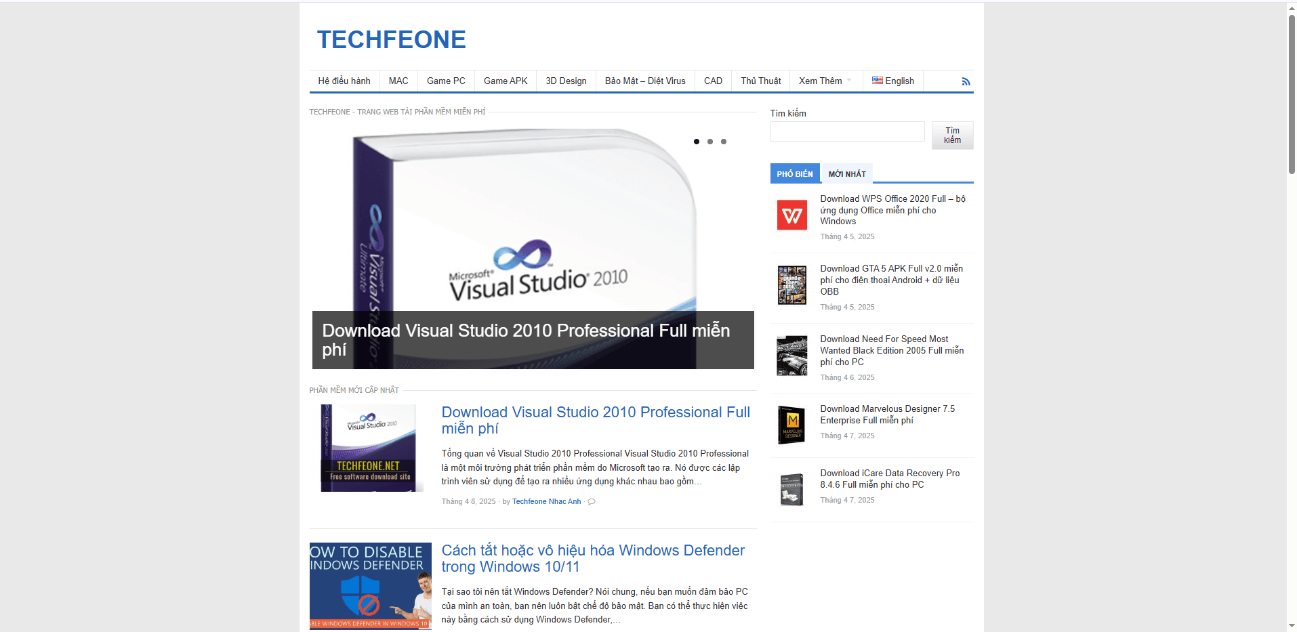The image size is (1297, 632).
Task: Click the WPS Office red logo icon
Action: [791, 215]
